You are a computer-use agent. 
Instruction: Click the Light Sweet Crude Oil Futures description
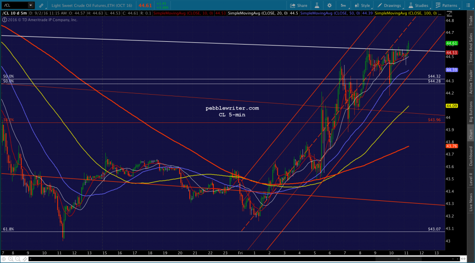(92, 6)
